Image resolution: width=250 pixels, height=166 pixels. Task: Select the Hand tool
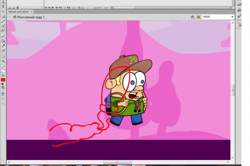click(x=3, y=56)
